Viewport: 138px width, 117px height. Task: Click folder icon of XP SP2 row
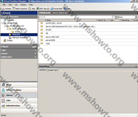pos(42,30)
